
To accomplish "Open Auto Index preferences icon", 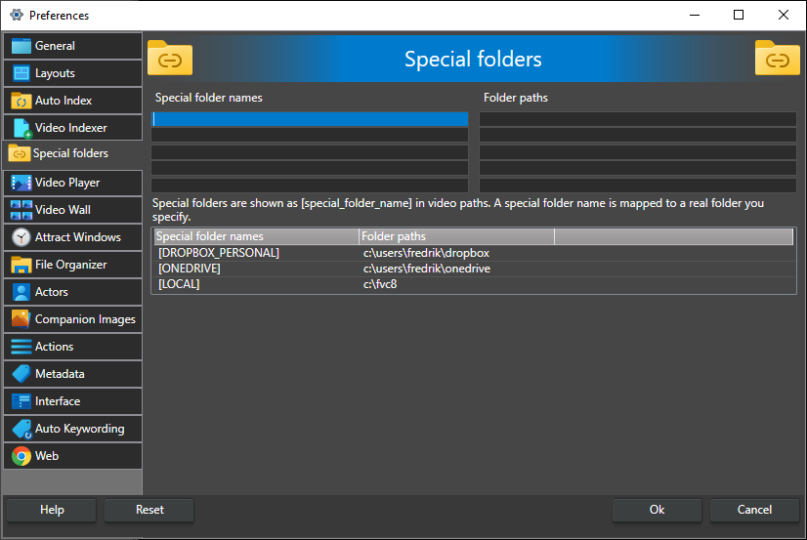I will [x=21, y=101].
